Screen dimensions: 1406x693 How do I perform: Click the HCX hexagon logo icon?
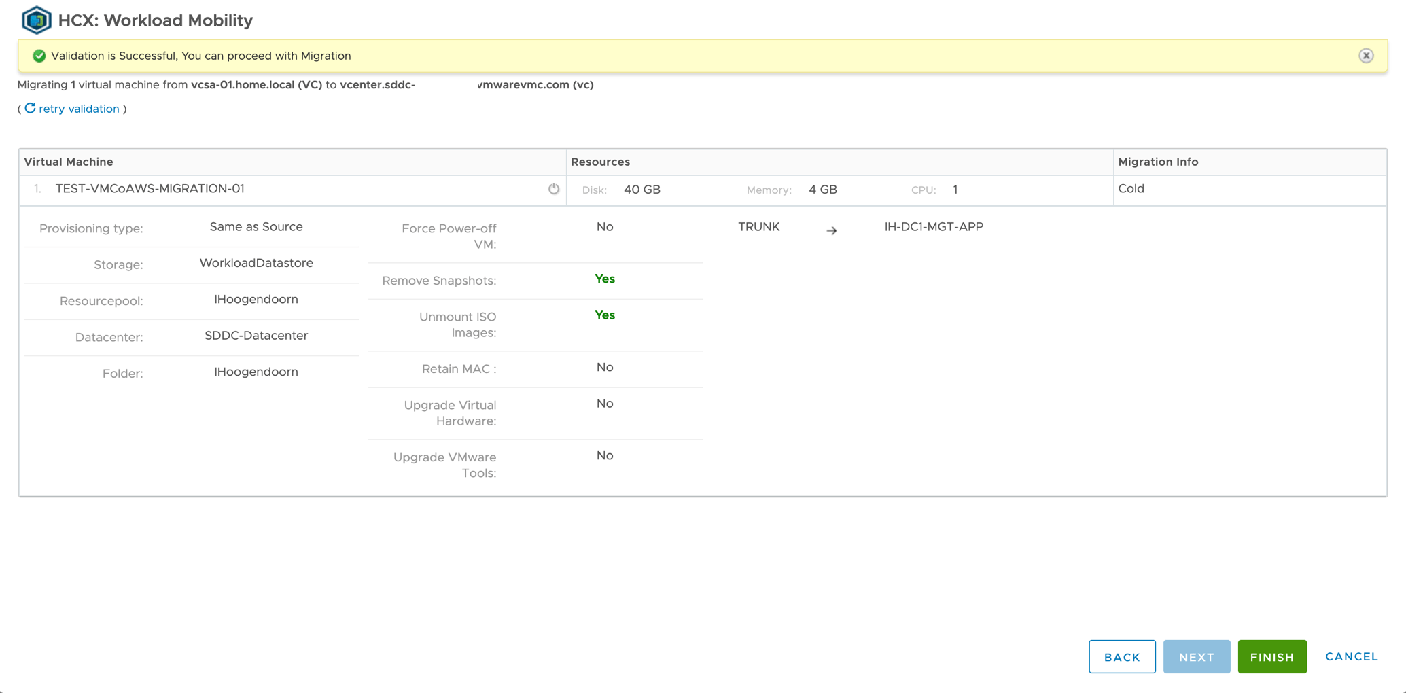click(x=36, y=20)
